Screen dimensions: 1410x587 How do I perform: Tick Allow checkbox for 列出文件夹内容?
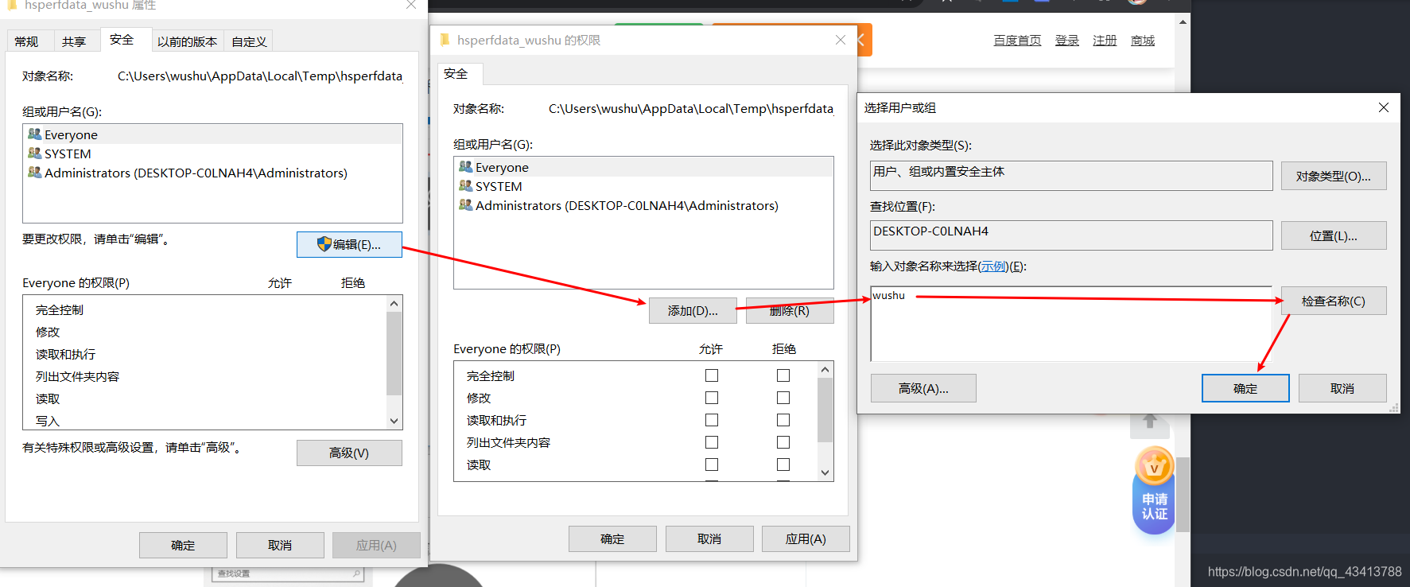pyautogui.click(x=712, y=442)
